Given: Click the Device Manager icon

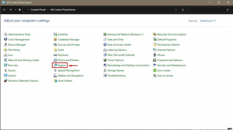Looking at the screenshot, I should click(x=6, y=45).
